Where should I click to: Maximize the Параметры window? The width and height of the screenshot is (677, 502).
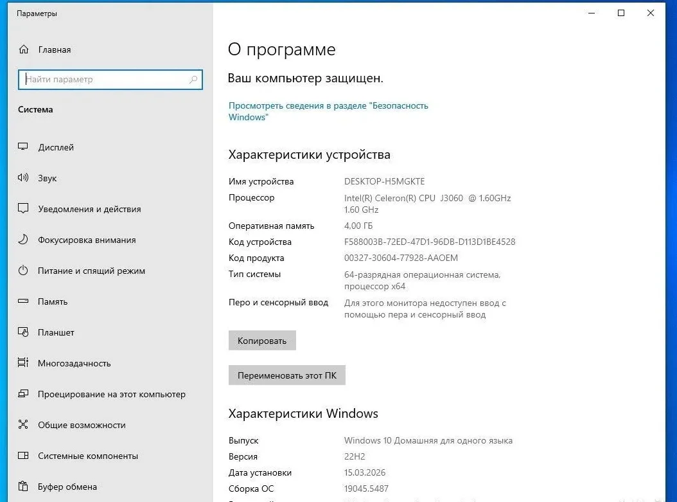621,13
